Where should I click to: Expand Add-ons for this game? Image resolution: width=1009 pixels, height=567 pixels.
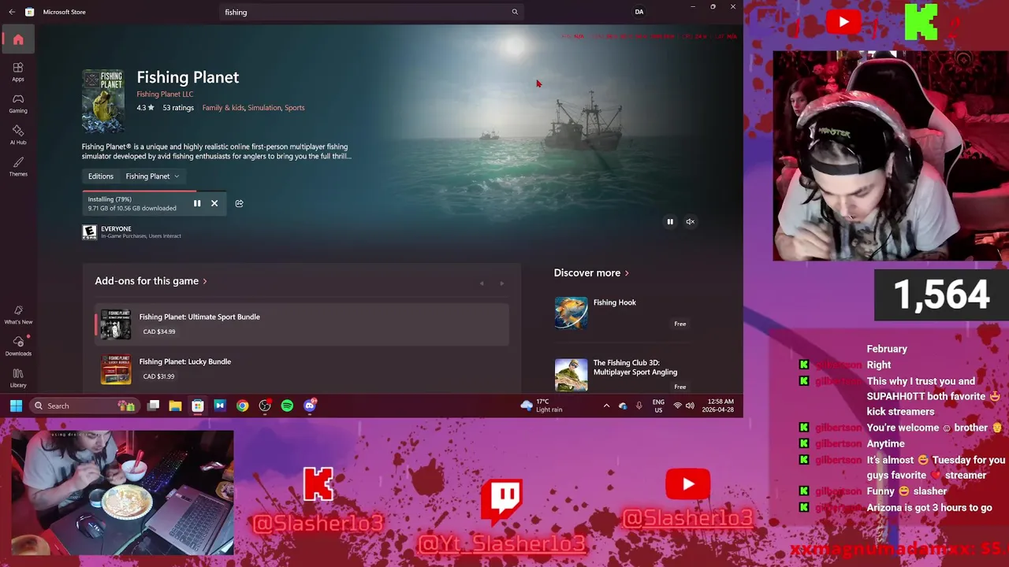pyautogui.click(x=151, y=281)
